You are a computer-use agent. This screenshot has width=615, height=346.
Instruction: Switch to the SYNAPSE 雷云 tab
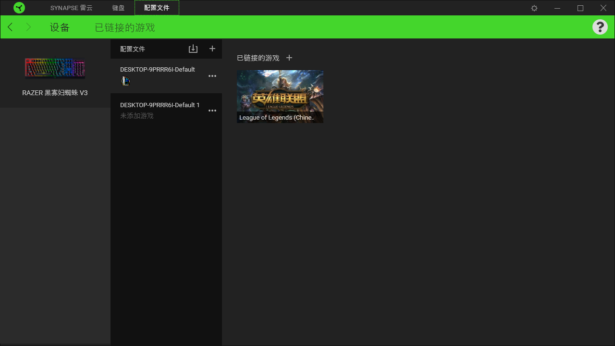72,8
